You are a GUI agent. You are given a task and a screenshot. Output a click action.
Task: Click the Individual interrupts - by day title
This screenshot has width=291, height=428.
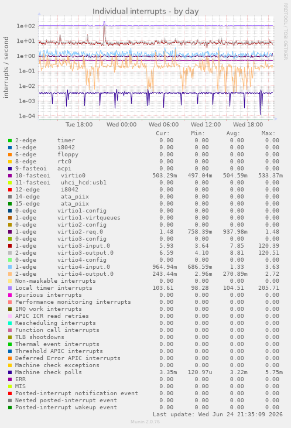pos(145,12)
